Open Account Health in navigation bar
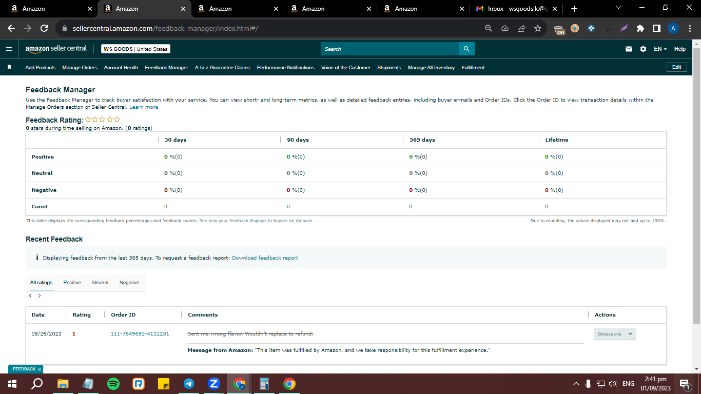 pos(121,68)
